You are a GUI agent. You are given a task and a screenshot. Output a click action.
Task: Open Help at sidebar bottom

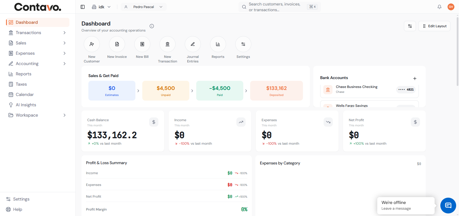tap(14, 209)
